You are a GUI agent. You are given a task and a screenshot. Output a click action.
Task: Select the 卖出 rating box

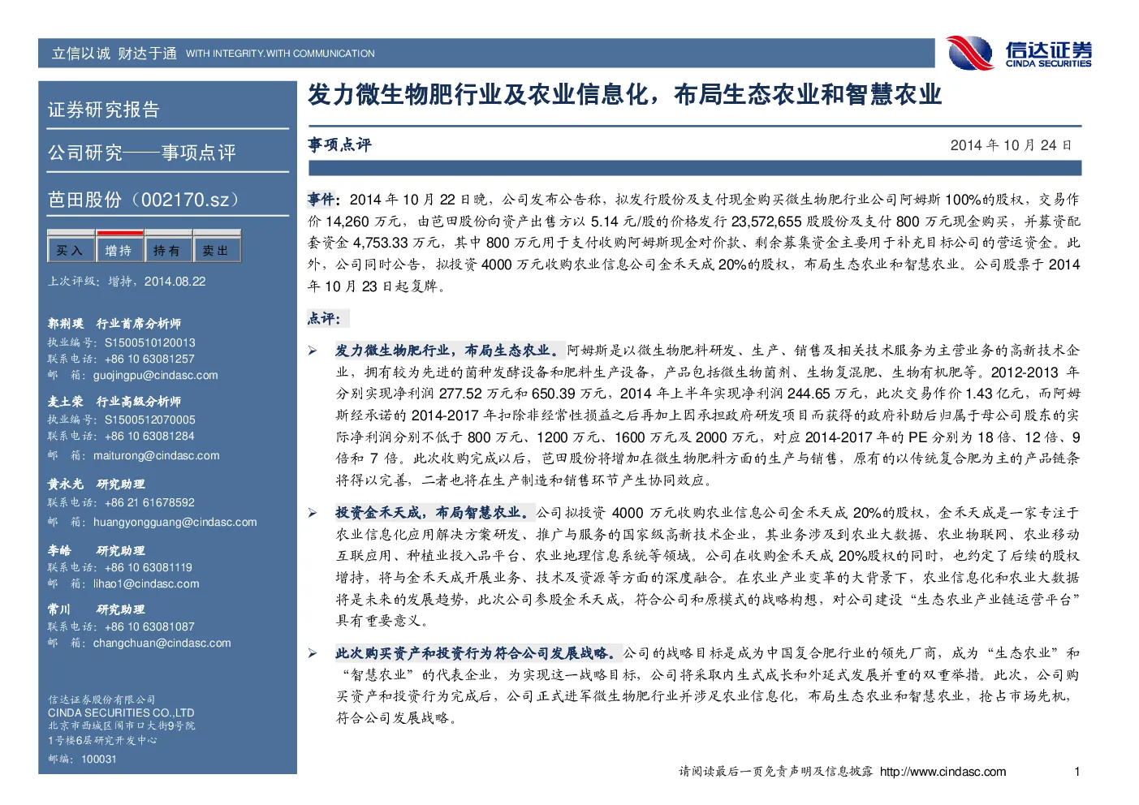[217, 251]
